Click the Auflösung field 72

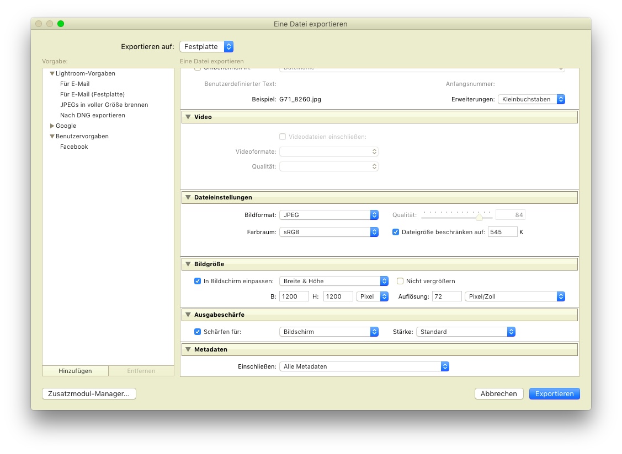447,297
